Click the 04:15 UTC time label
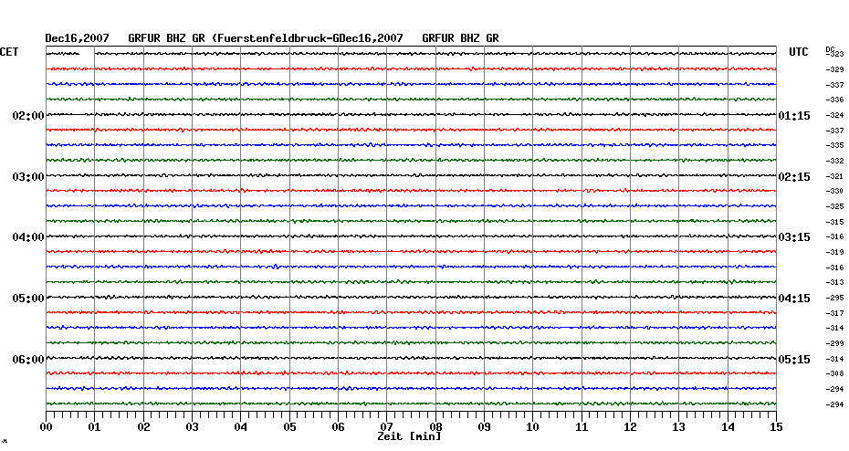 794,299
